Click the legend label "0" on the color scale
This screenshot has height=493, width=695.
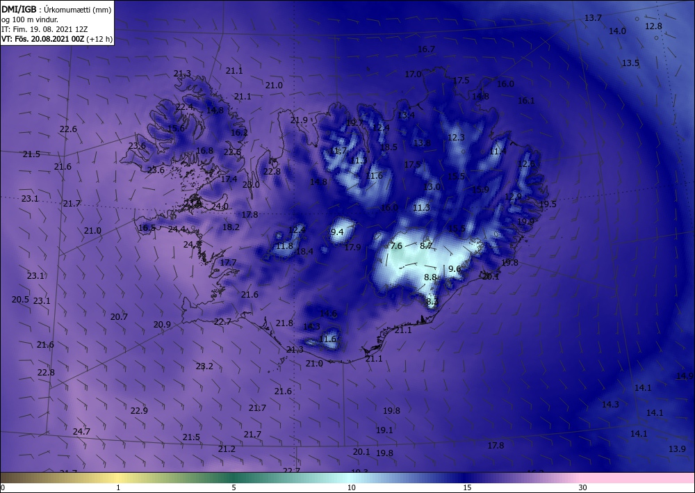[x=3, y=487]
